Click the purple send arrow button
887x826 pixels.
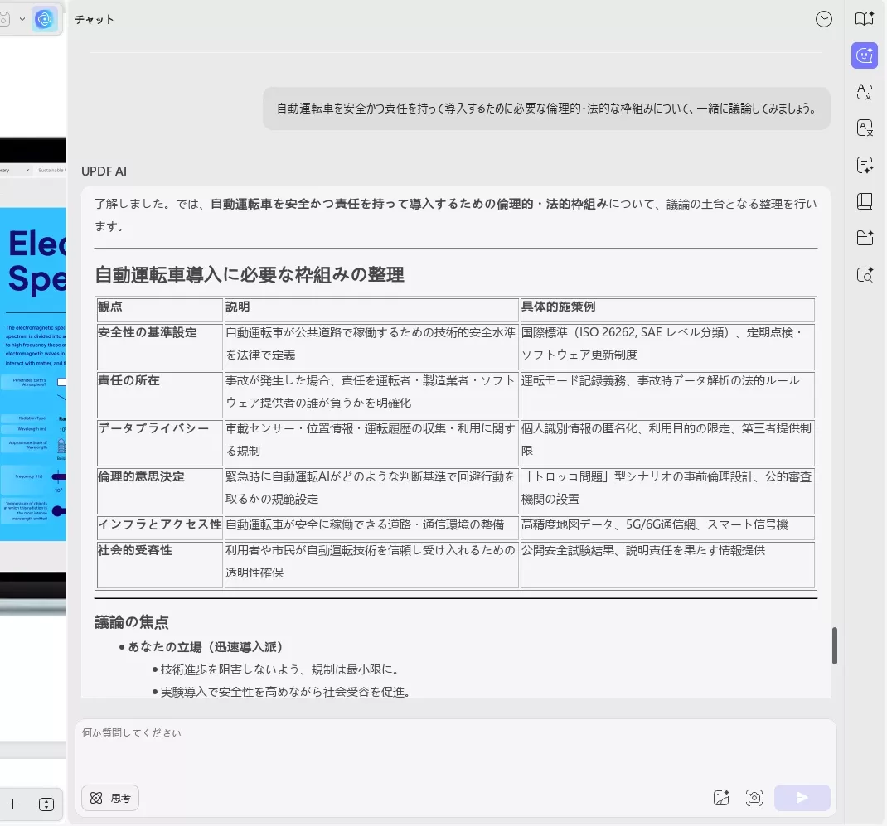coord(802,798)
